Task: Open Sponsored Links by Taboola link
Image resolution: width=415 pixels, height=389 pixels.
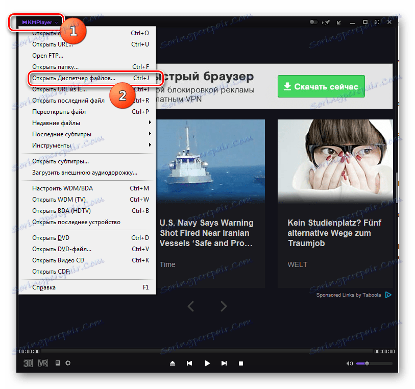Action: (349, 295)
